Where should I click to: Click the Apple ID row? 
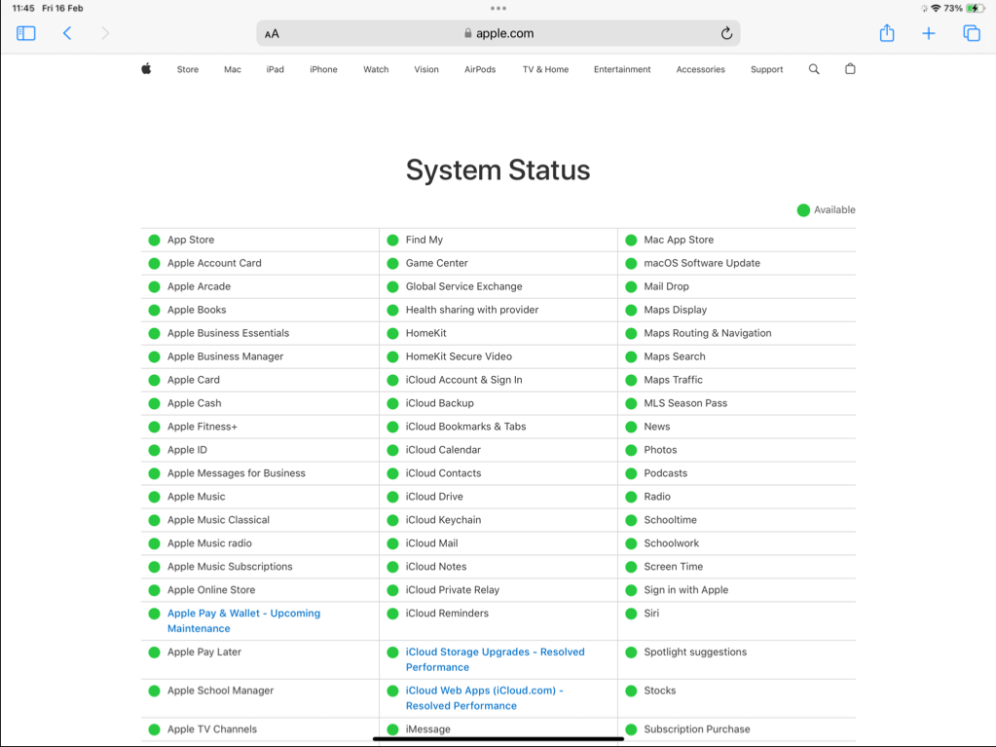coord(260,450)
